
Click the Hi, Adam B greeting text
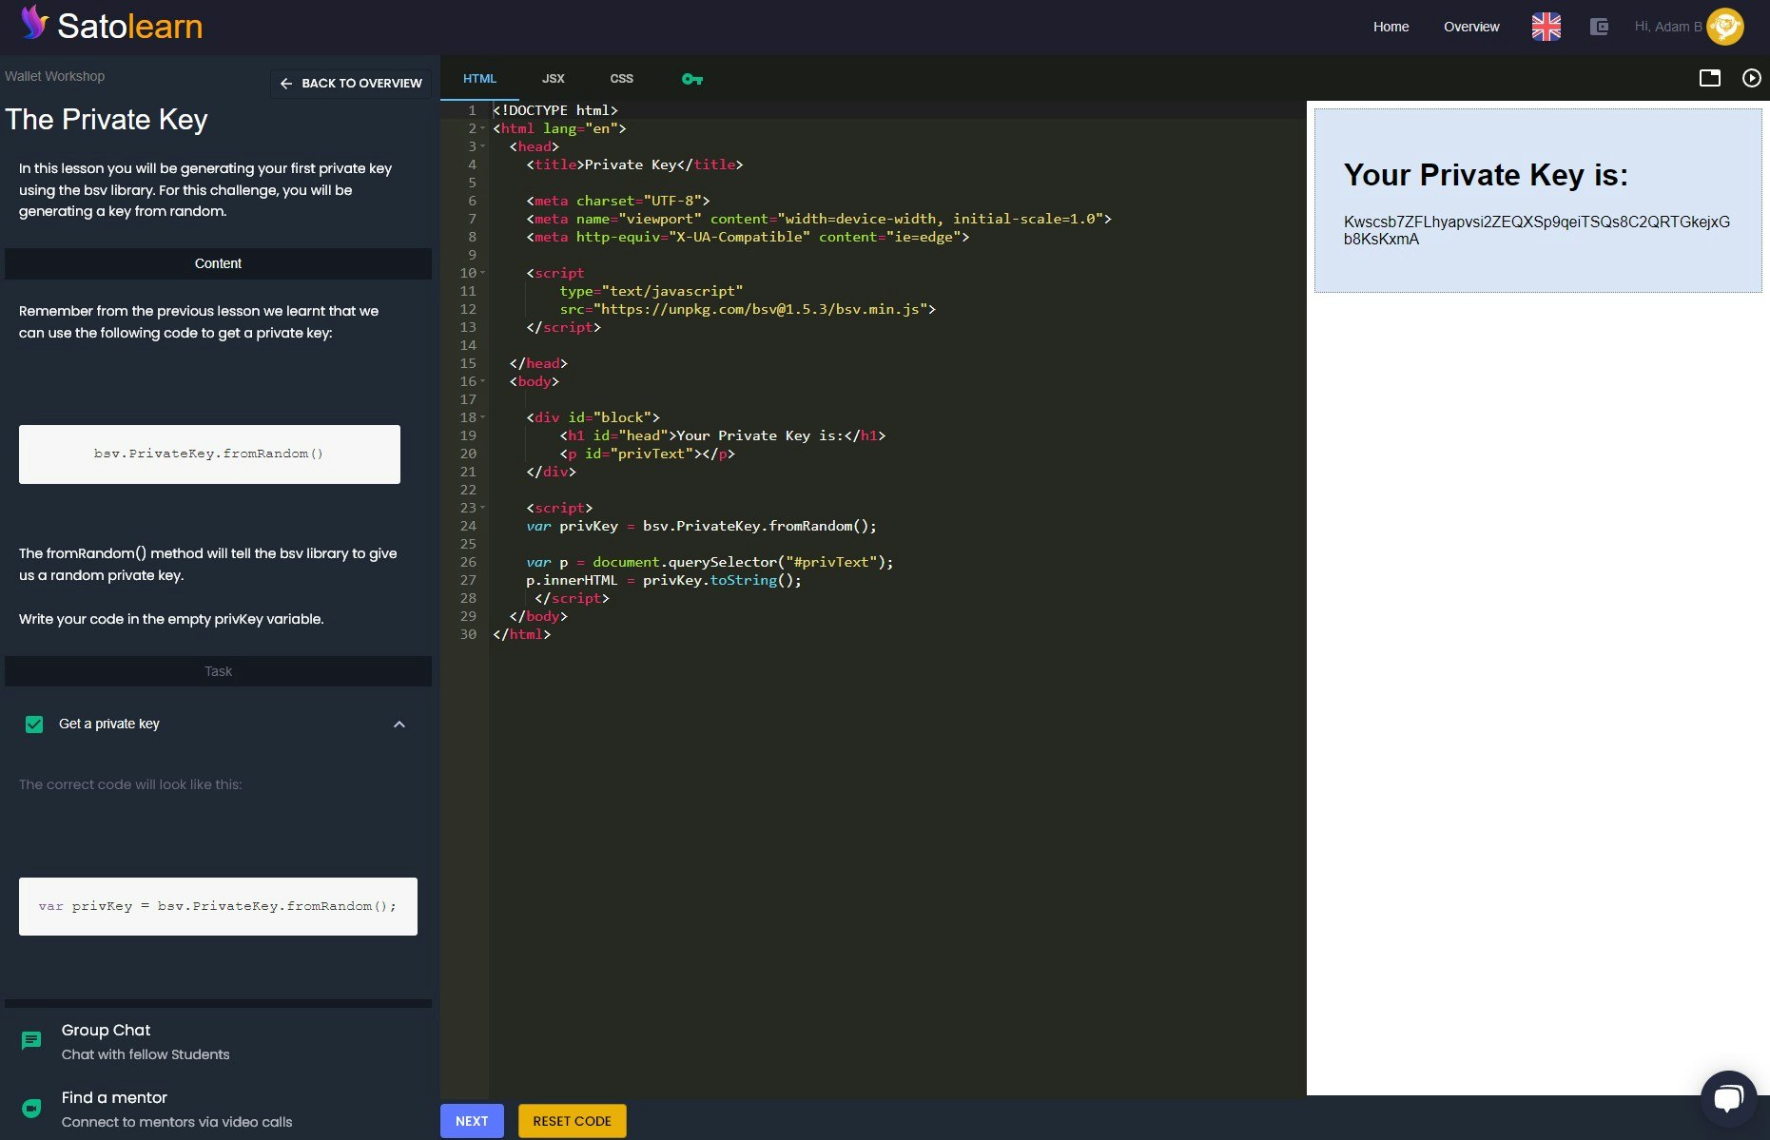click(x=1667, y=27)
